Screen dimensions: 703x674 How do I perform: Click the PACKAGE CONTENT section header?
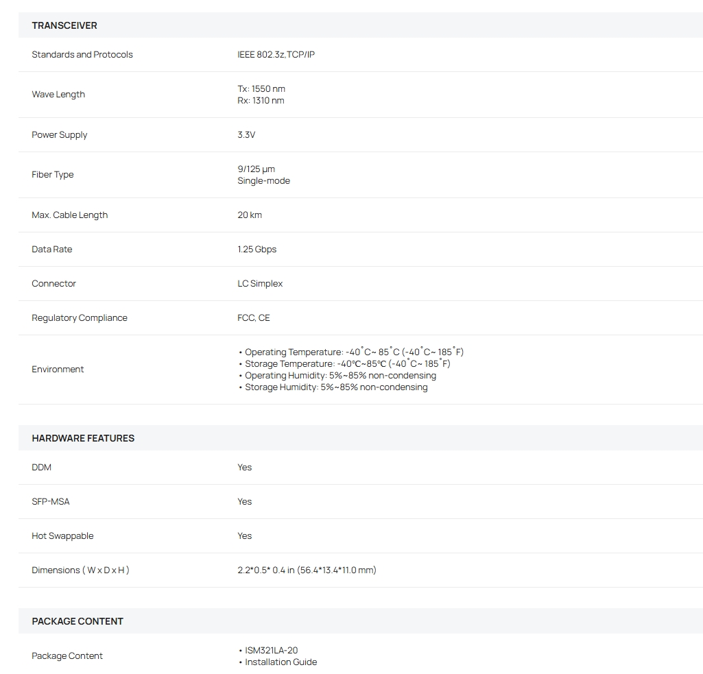point(77,622)
